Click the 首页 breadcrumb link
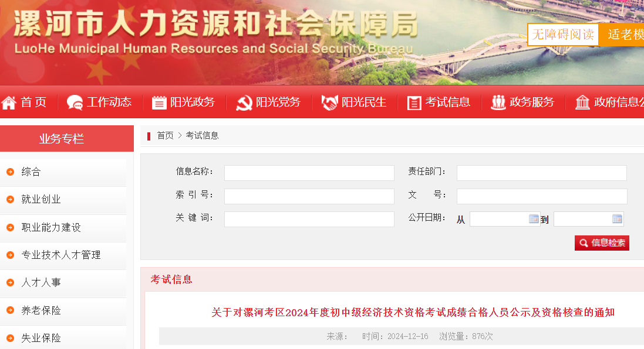This screenshot has height=349, width=644. [x=165, y=136]
